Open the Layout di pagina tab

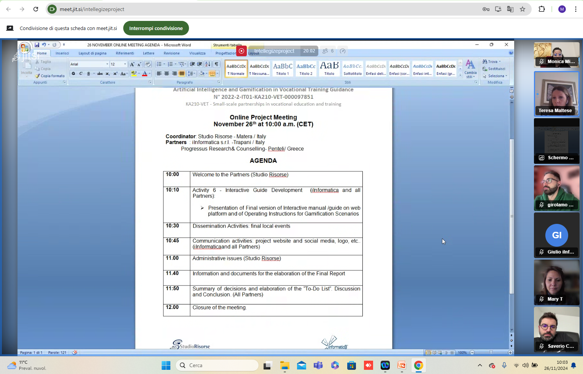[x=92, y=53]
